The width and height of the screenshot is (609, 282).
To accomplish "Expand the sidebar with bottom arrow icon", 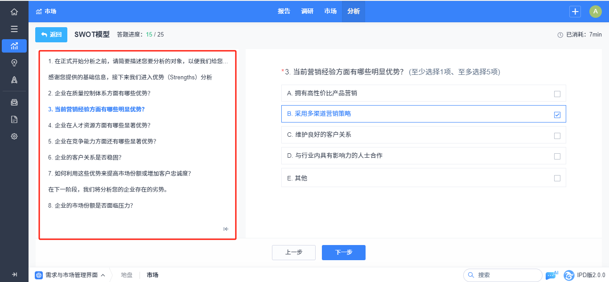I will pyautogui.click(x=14, y=274).
